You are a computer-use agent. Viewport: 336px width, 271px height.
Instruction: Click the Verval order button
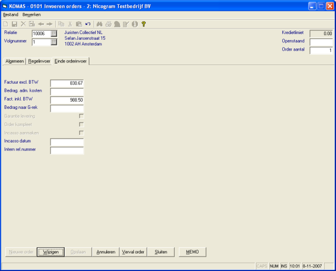tap(133, 252)
